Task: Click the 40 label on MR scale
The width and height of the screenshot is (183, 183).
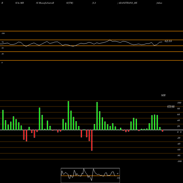Action: (179, 120)
